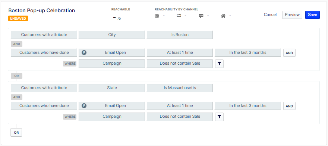Open the City attribute selector
Viewport: 328px width, 146px height.
pyautogui.click(x=112, y=35)
